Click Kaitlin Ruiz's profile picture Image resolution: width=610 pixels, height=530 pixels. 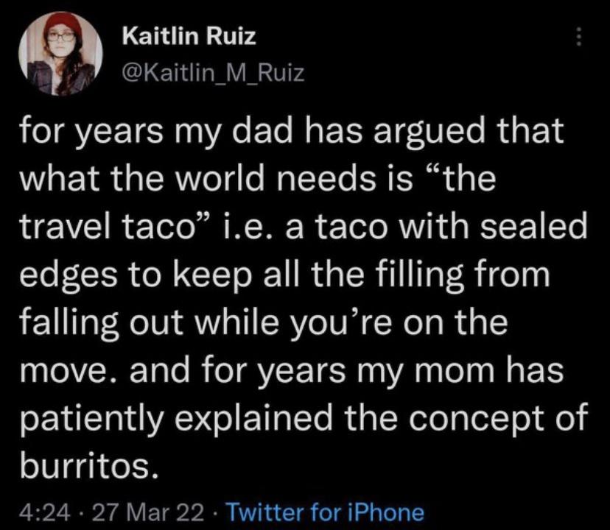tap(60, 54)
